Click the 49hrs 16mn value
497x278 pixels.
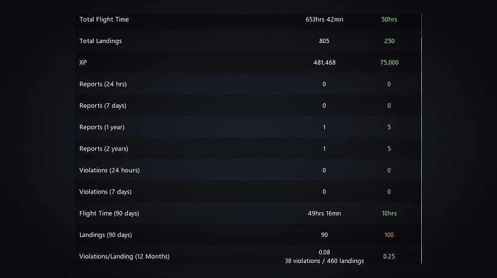pos(324,213)
